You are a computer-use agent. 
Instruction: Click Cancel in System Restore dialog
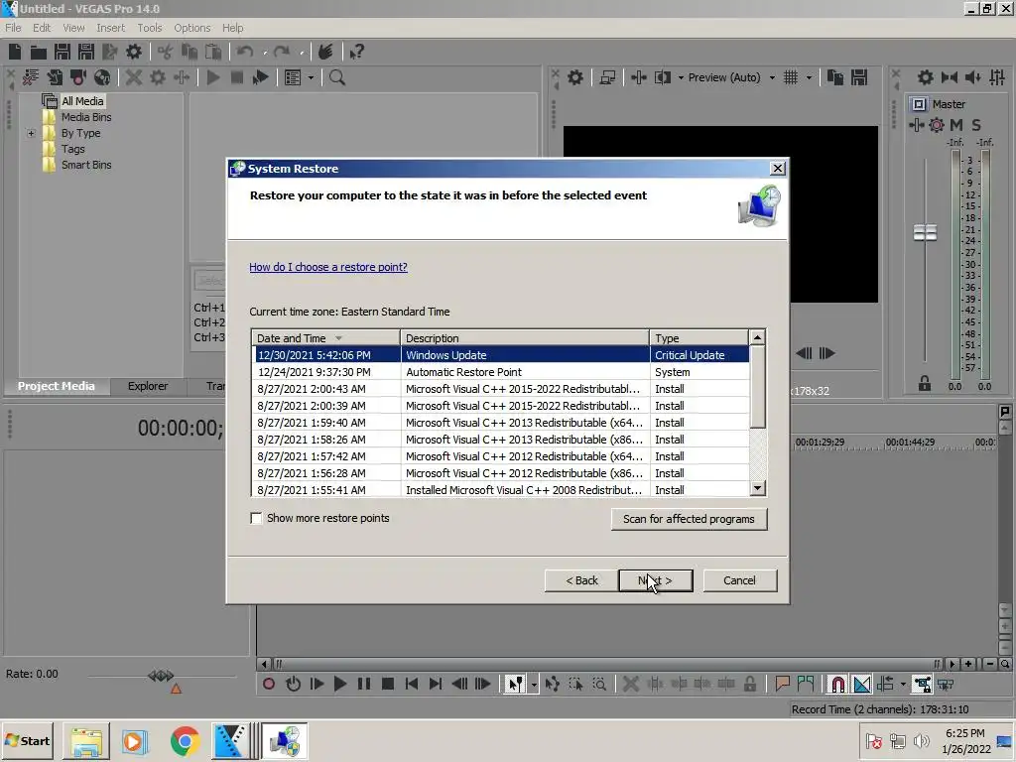click(739, 580)
